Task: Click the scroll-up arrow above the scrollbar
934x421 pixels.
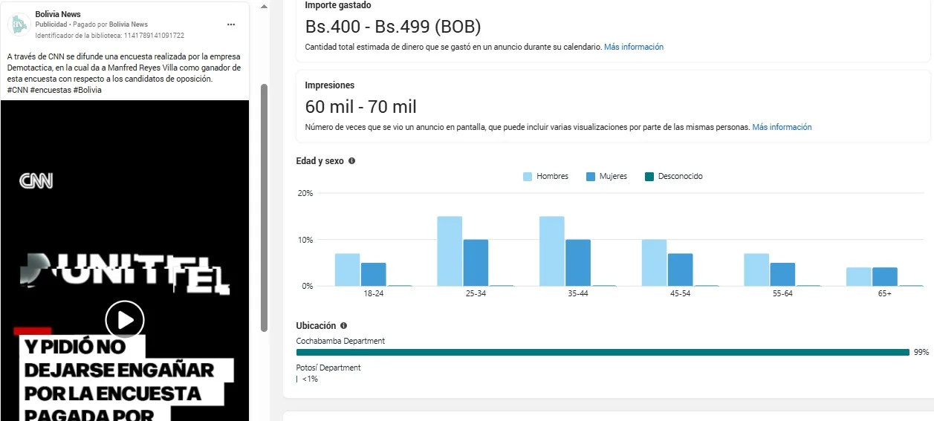Action: [x=264, y=6]
